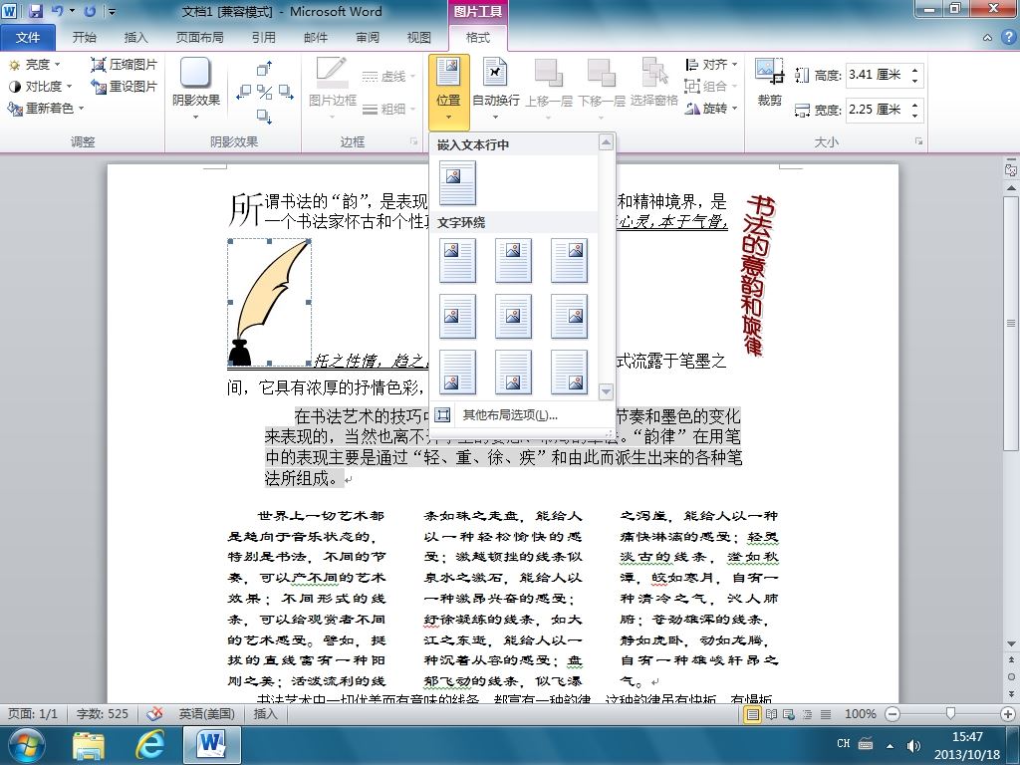Choose top left square wrapping position
1020x765 pixels.
[457, 260]
